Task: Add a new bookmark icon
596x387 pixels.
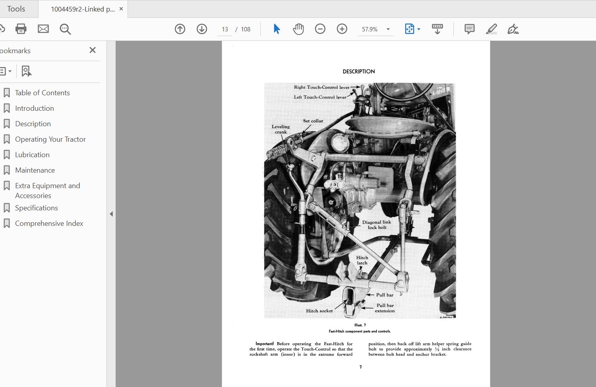Action: [x=26, y=71]
